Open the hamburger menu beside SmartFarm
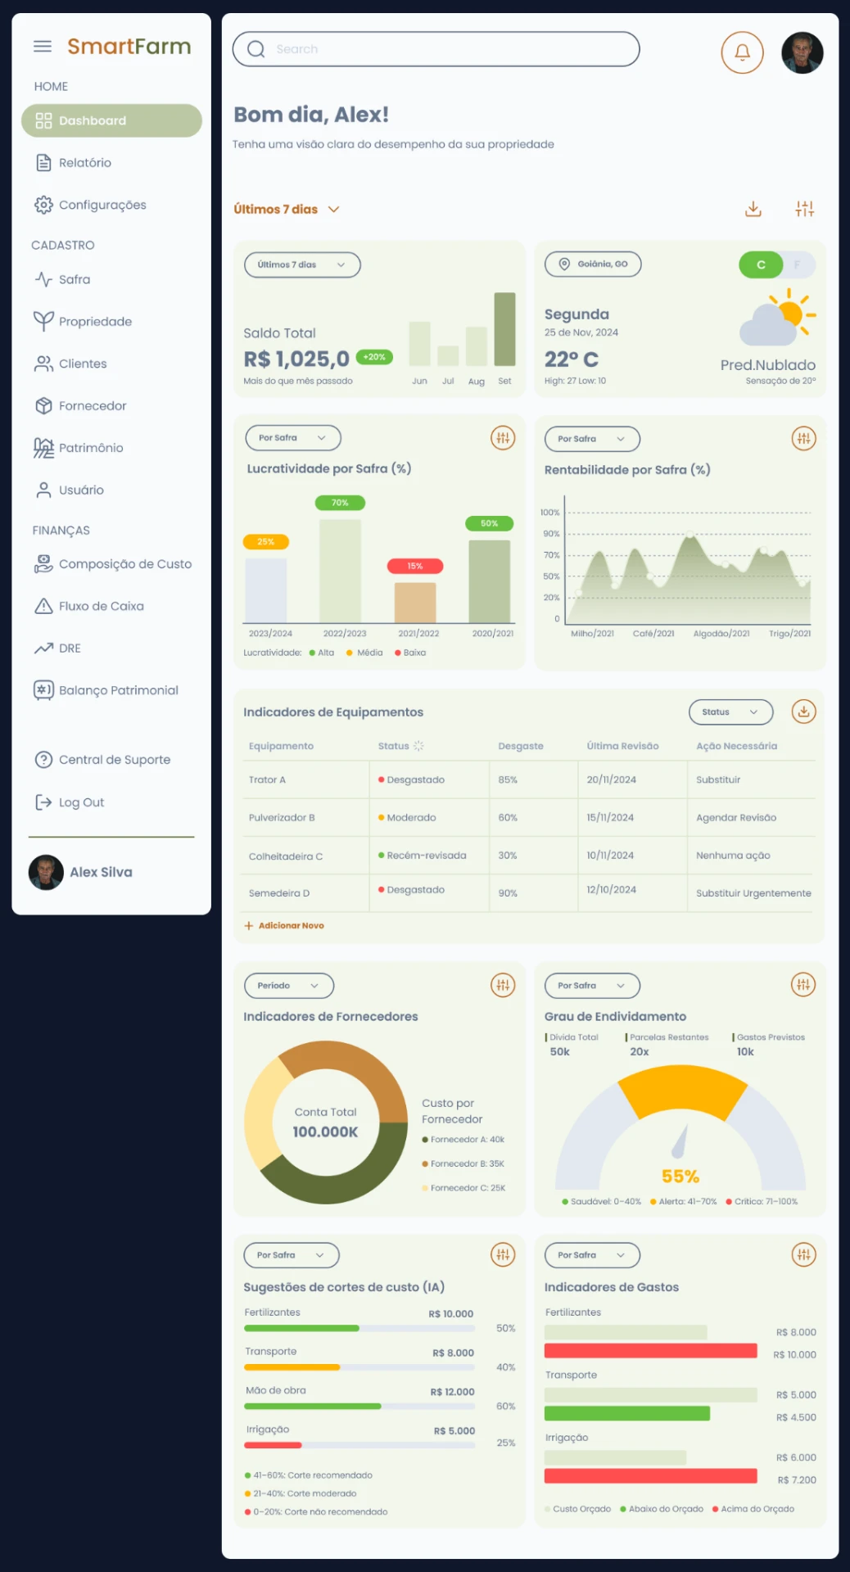 click(43, 47)
